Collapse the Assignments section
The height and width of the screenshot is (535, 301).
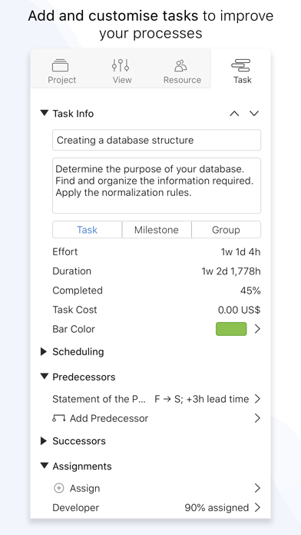click(45, 466)
